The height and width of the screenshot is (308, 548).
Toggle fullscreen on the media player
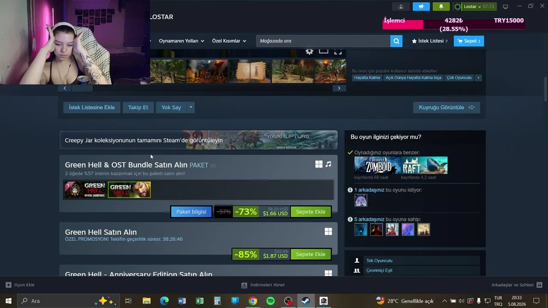coord(338,51)
